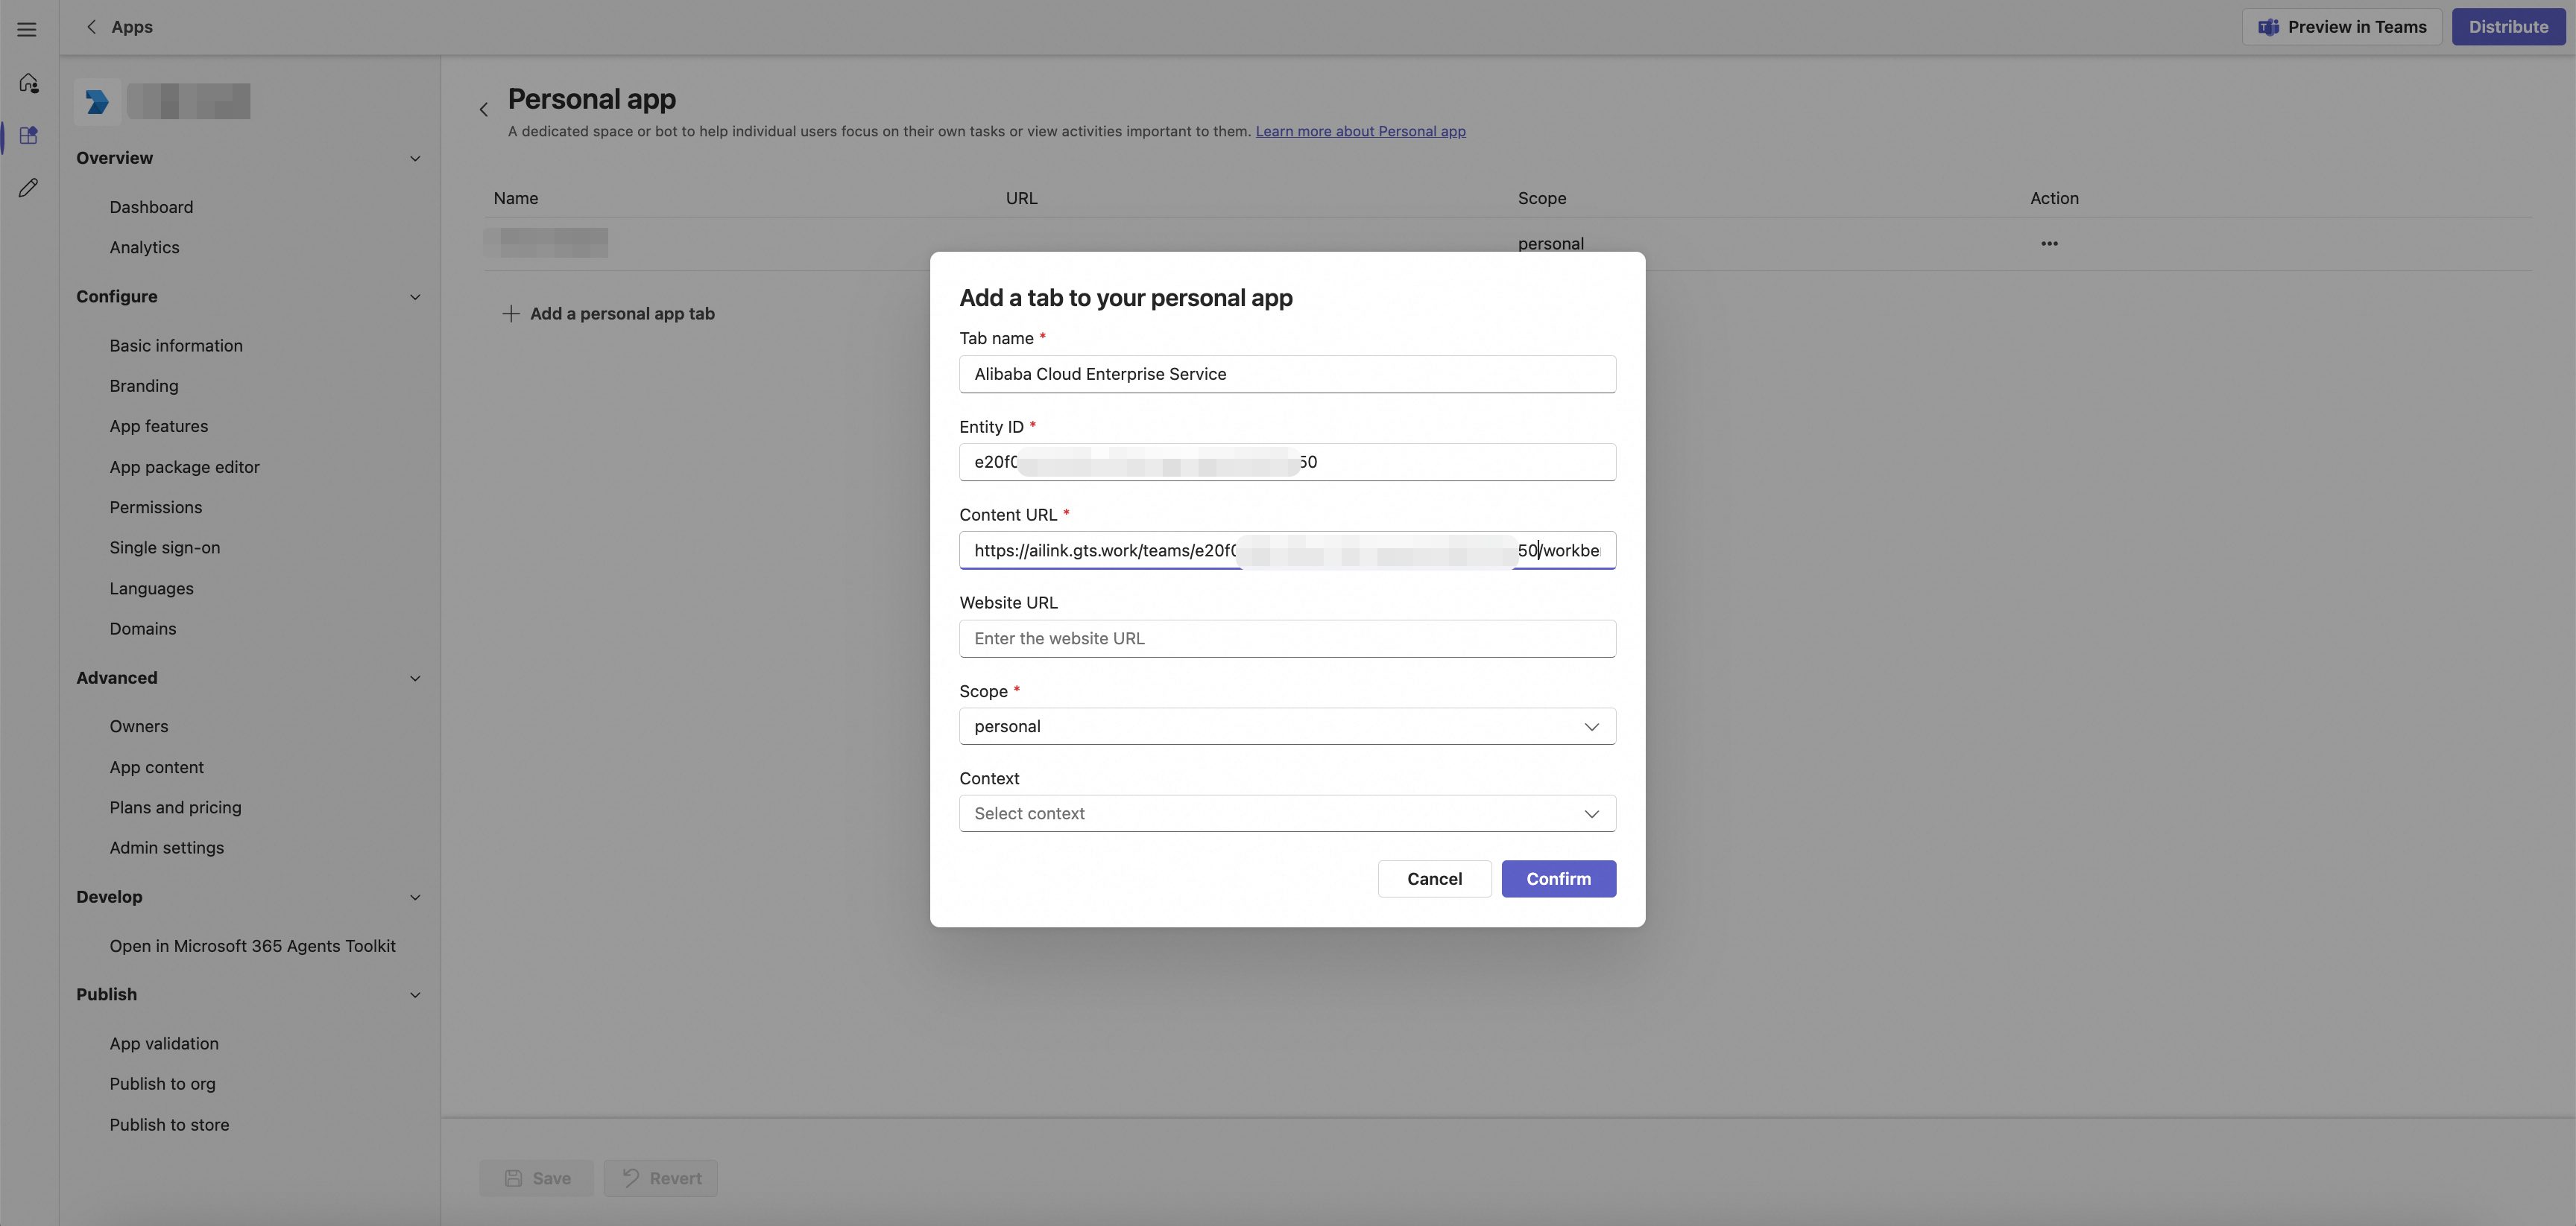Click into the Website URL field
Screen dimensions: 2576x1226
1286,638
